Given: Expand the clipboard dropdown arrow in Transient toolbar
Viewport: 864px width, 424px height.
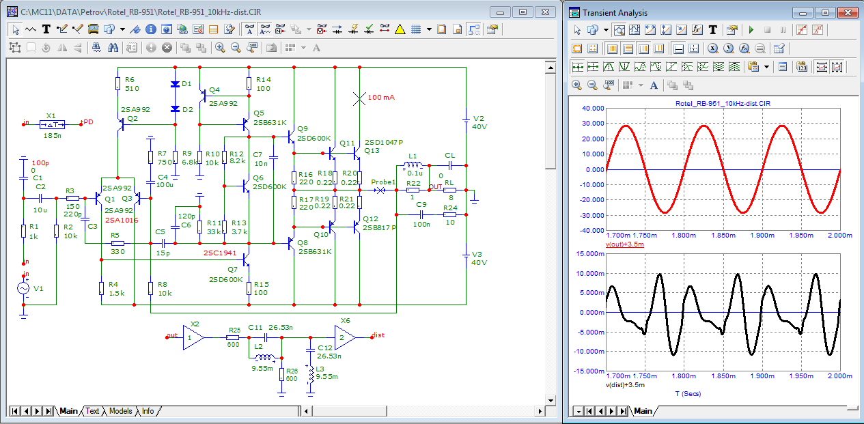Looking at the screenshot, I should pyautogui.click(x=766, y=67).
